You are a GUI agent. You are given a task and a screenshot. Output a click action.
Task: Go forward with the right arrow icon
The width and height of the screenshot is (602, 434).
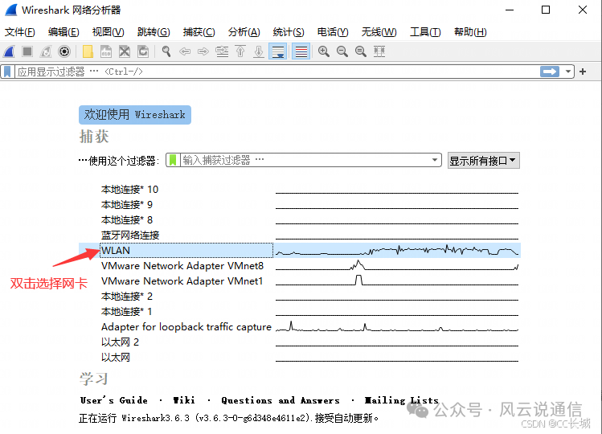tap(203, 51)
